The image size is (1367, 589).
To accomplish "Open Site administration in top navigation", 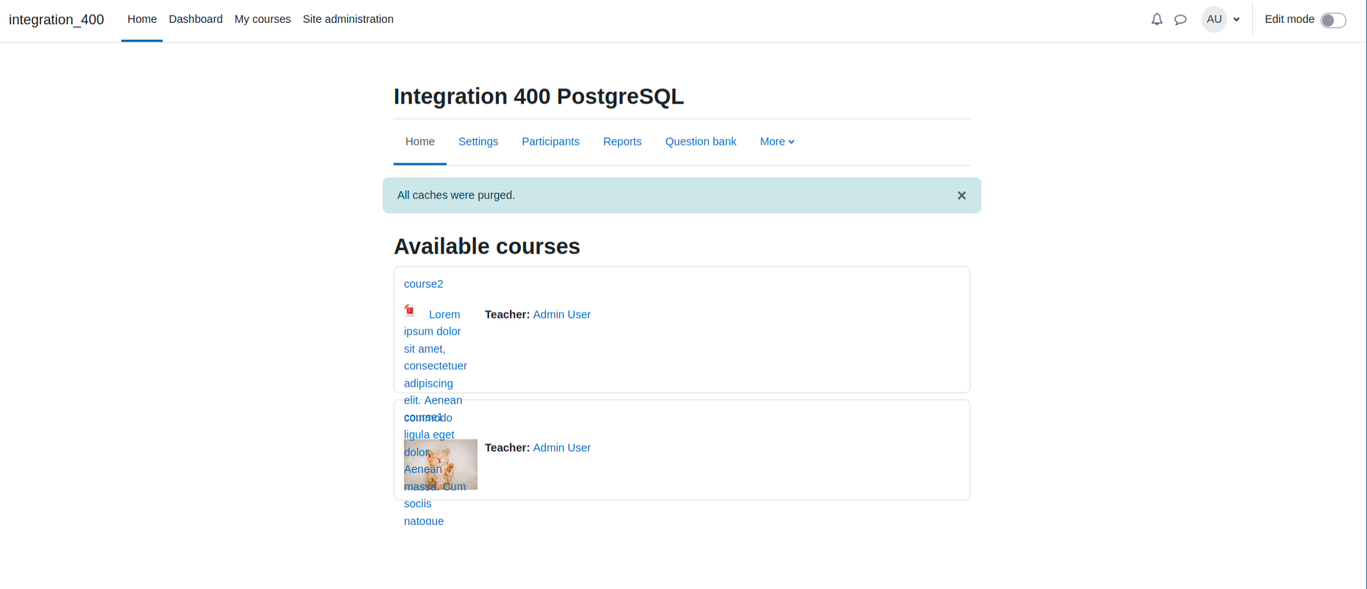I will (x=348, y=19).
